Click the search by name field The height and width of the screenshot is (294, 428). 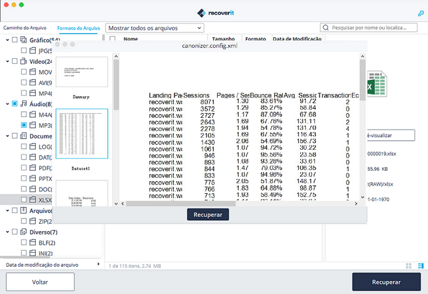pyautogui.click(x=369, y=28)
